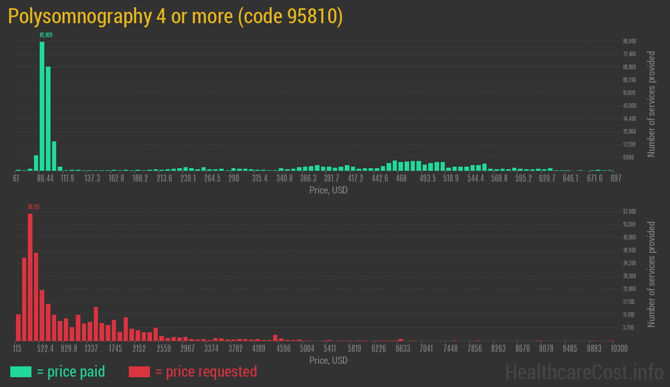Click the 86.44 tick on top x-axis

tap(45, 179)
